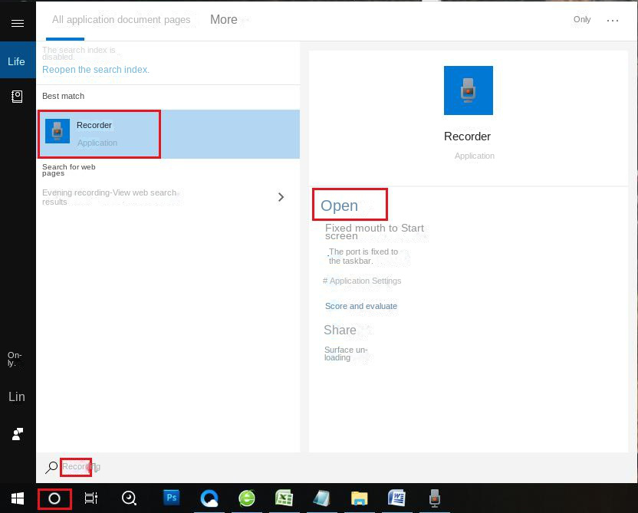Open the green 'e' browser on taskbar
This screenshot has height=513, width=638.
point(247,498)
